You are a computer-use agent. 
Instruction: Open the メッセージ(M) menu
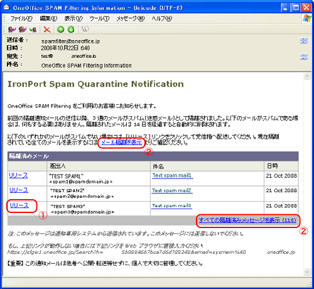131,19
